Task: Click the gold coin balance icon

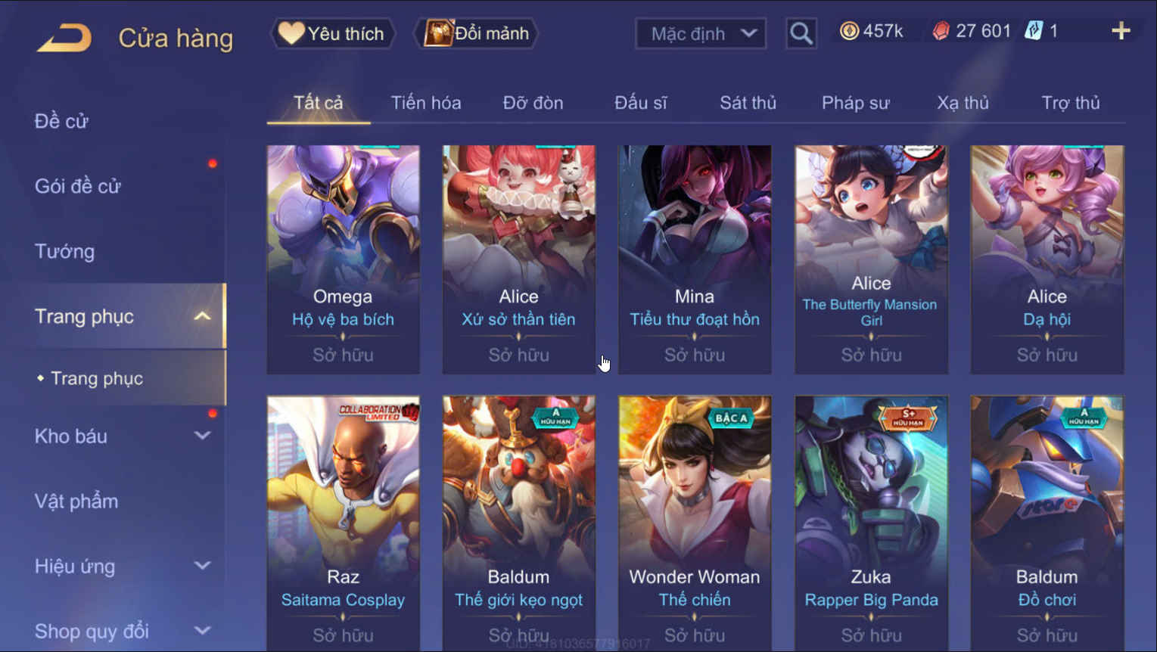Action: coord(849,31)
